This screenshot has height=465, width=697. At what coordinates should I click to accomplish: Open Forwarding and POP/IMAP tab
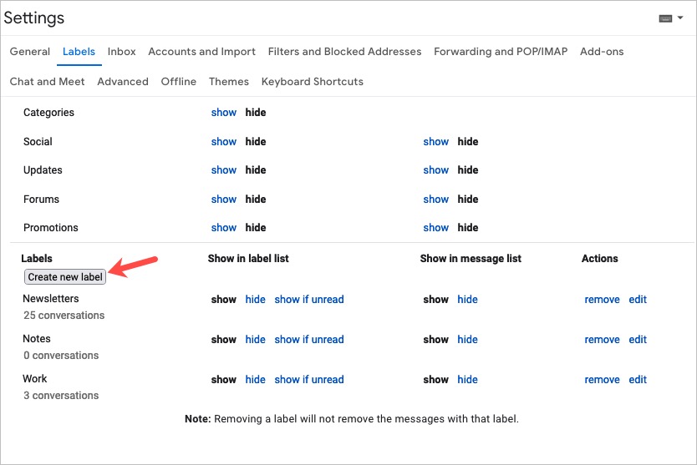click(x=501, y=52)
